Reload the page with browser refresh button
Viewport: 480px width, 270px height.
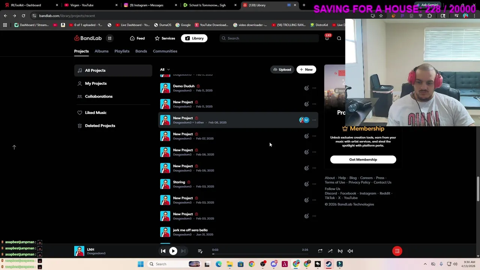click(23, 16)
